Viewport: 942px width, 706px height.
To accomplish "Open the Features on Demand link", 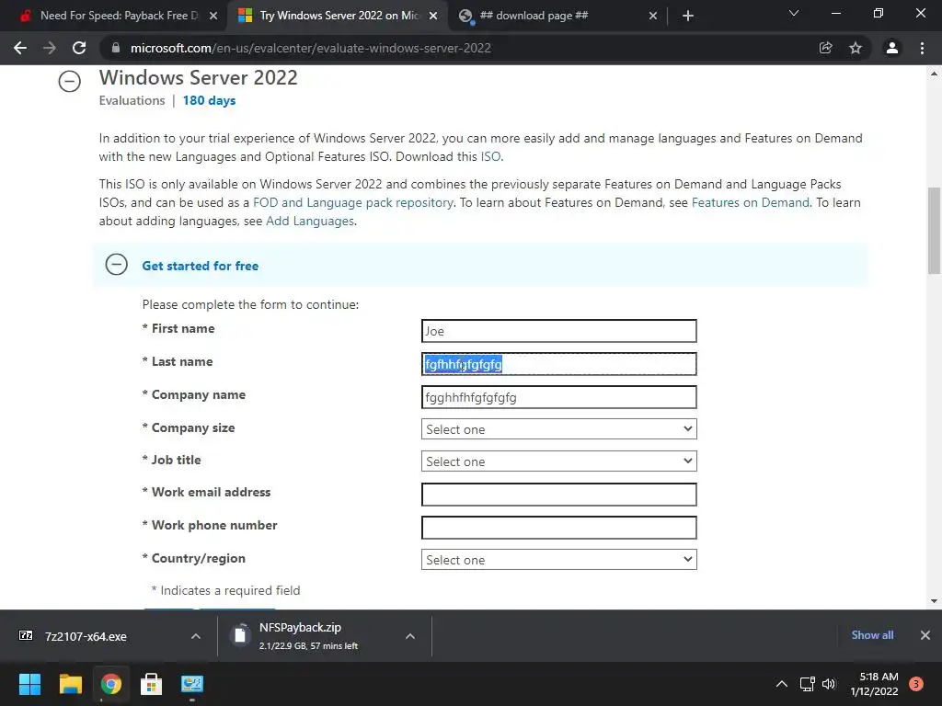I will (751, 203).
